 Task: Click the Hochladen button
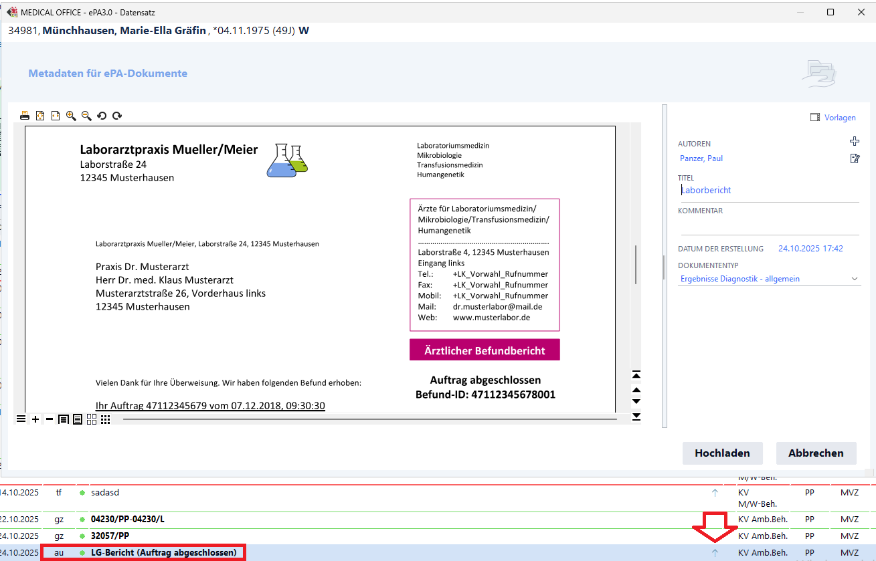[x=722, y=453]
